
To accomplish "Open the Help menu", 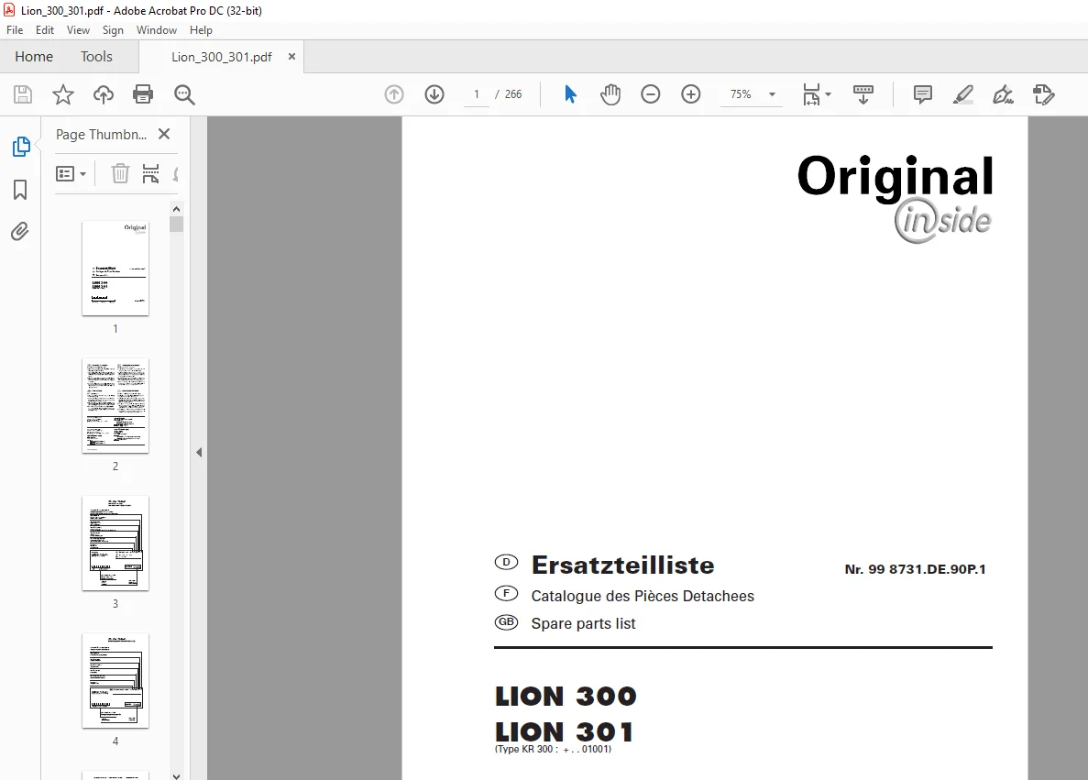I will point(202,30).
